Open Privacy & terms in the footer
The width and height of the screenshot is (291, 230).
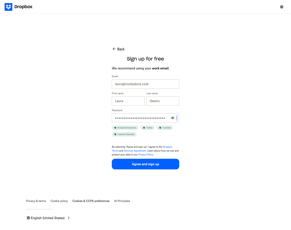(36, 201)
